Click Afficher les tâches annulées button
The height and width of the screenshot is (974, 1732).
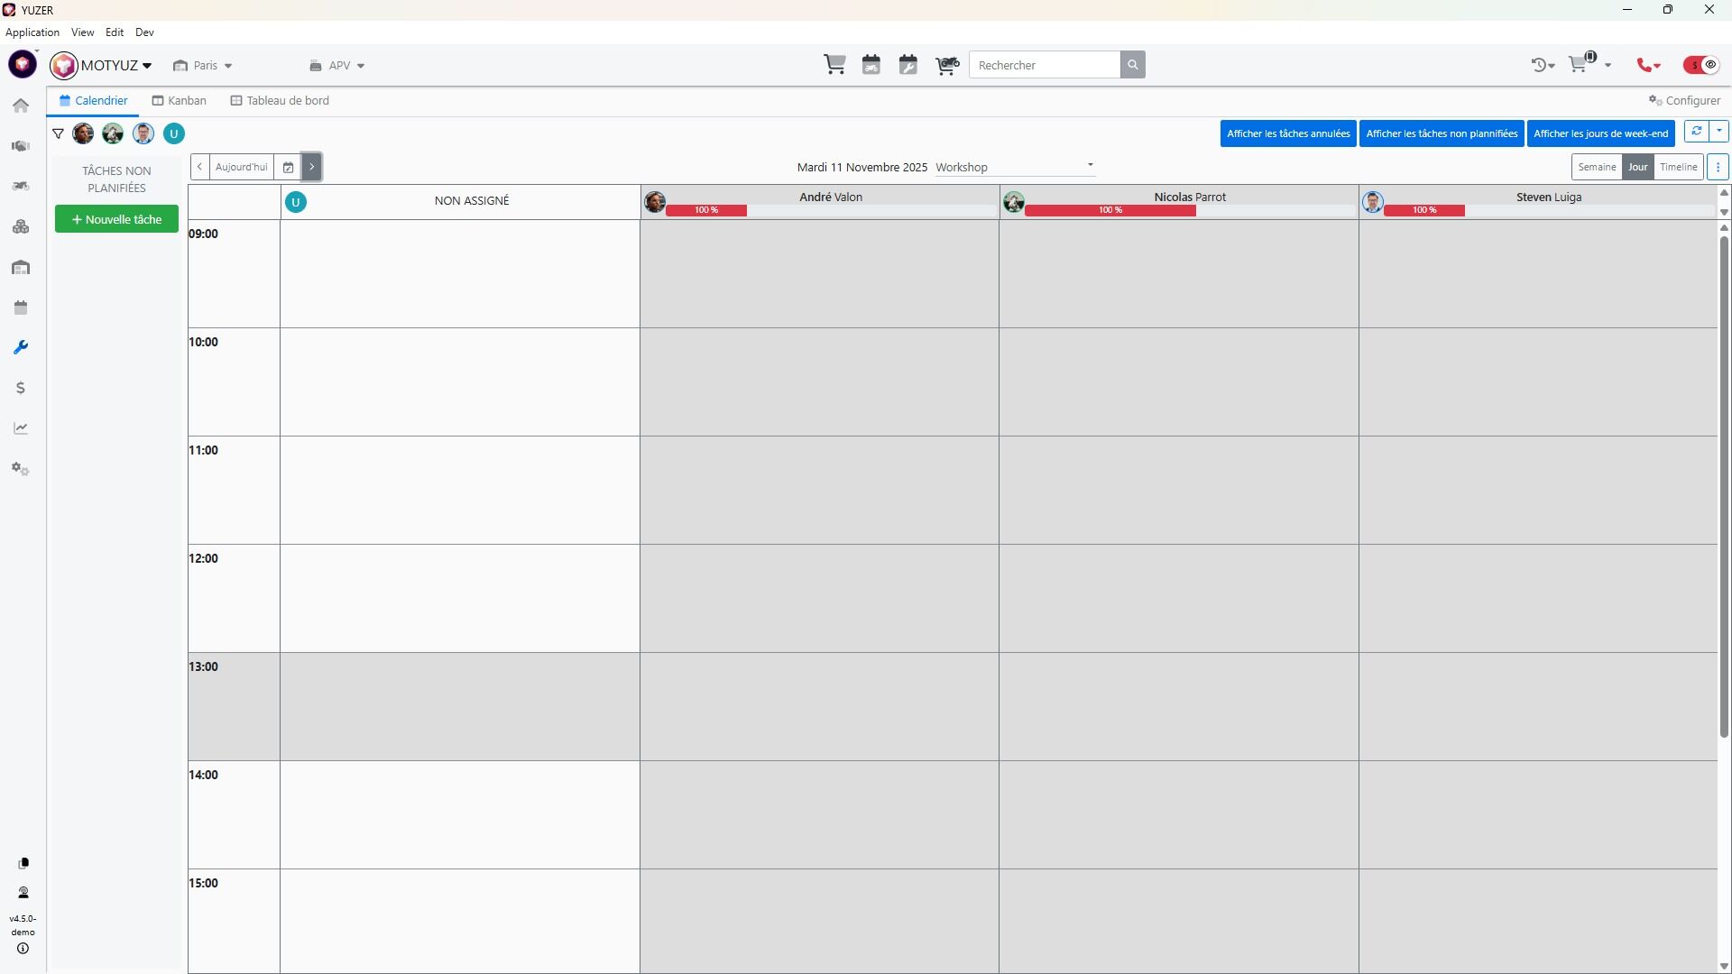[x=1287, y=133]
